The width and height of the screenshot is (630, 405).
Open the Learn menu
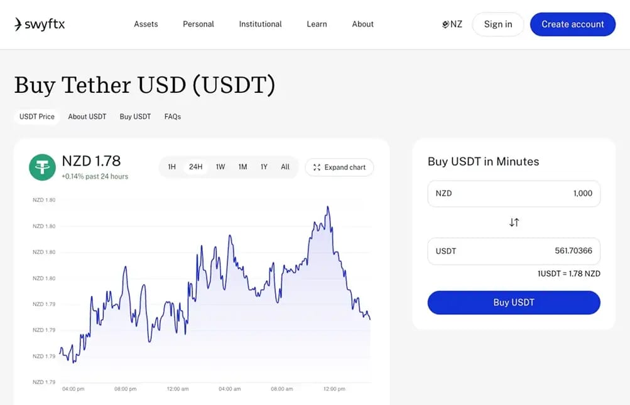coord(317,24)
